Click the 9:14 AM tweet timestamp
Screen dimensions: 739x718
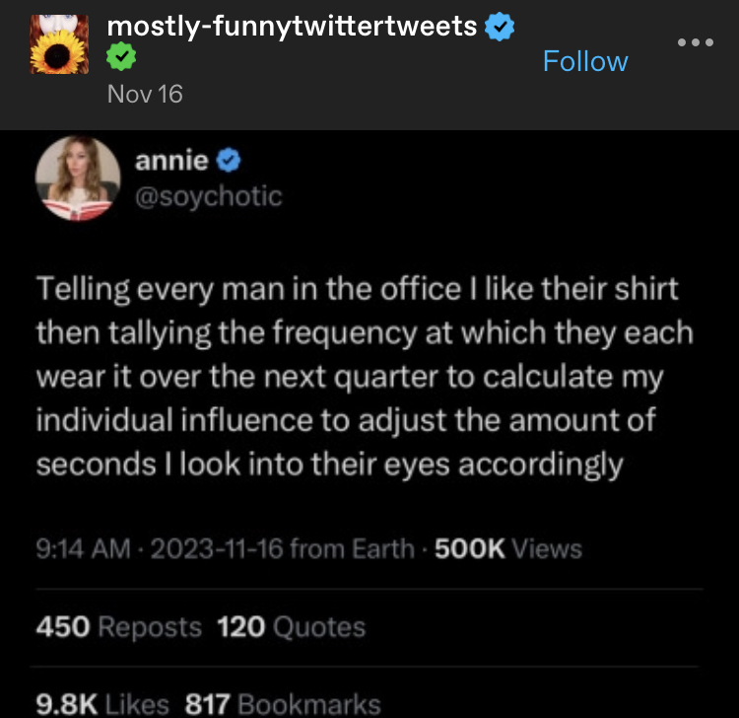83,549
